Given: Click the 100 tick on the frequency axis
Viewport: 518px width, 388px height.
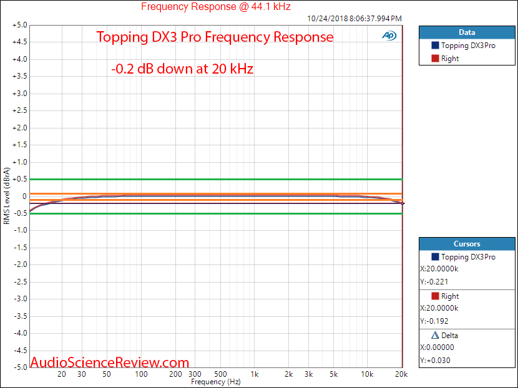Looking at the screenshot, I should (x=142, y=374).
